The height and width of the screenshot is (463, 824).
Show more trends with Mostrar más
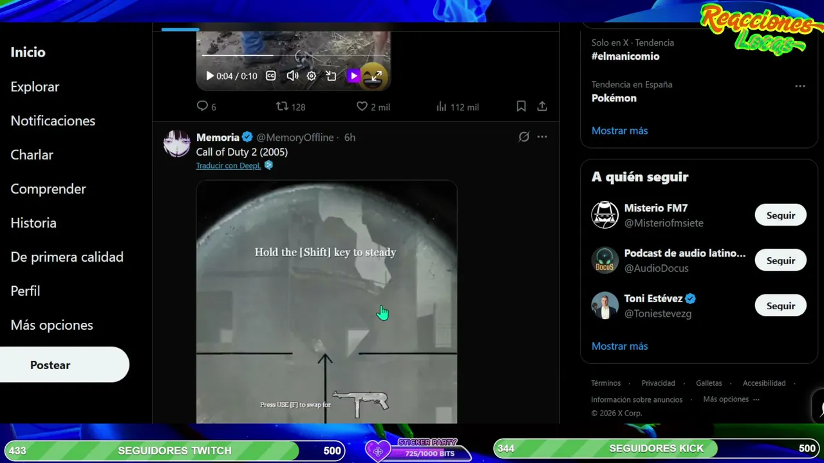[619, 131]
